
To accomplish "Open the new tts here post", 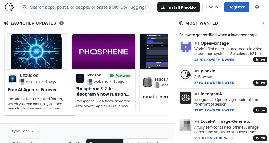I will 156,97.
